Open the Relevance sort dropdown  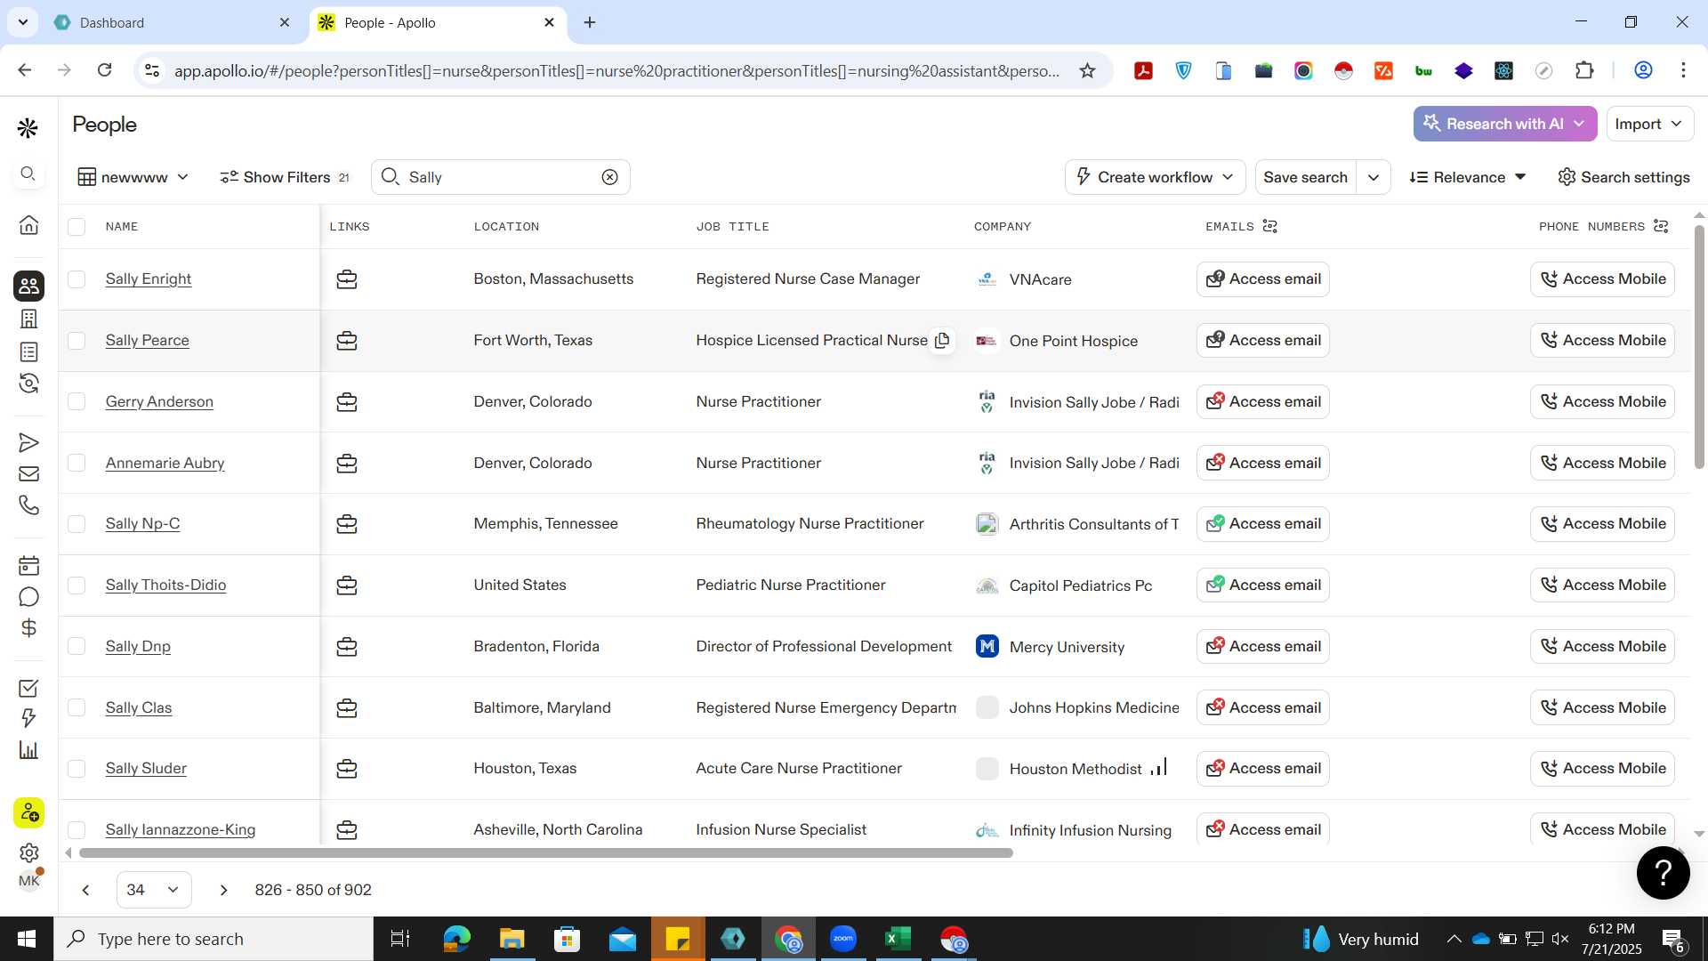[x=1468, y=177]
